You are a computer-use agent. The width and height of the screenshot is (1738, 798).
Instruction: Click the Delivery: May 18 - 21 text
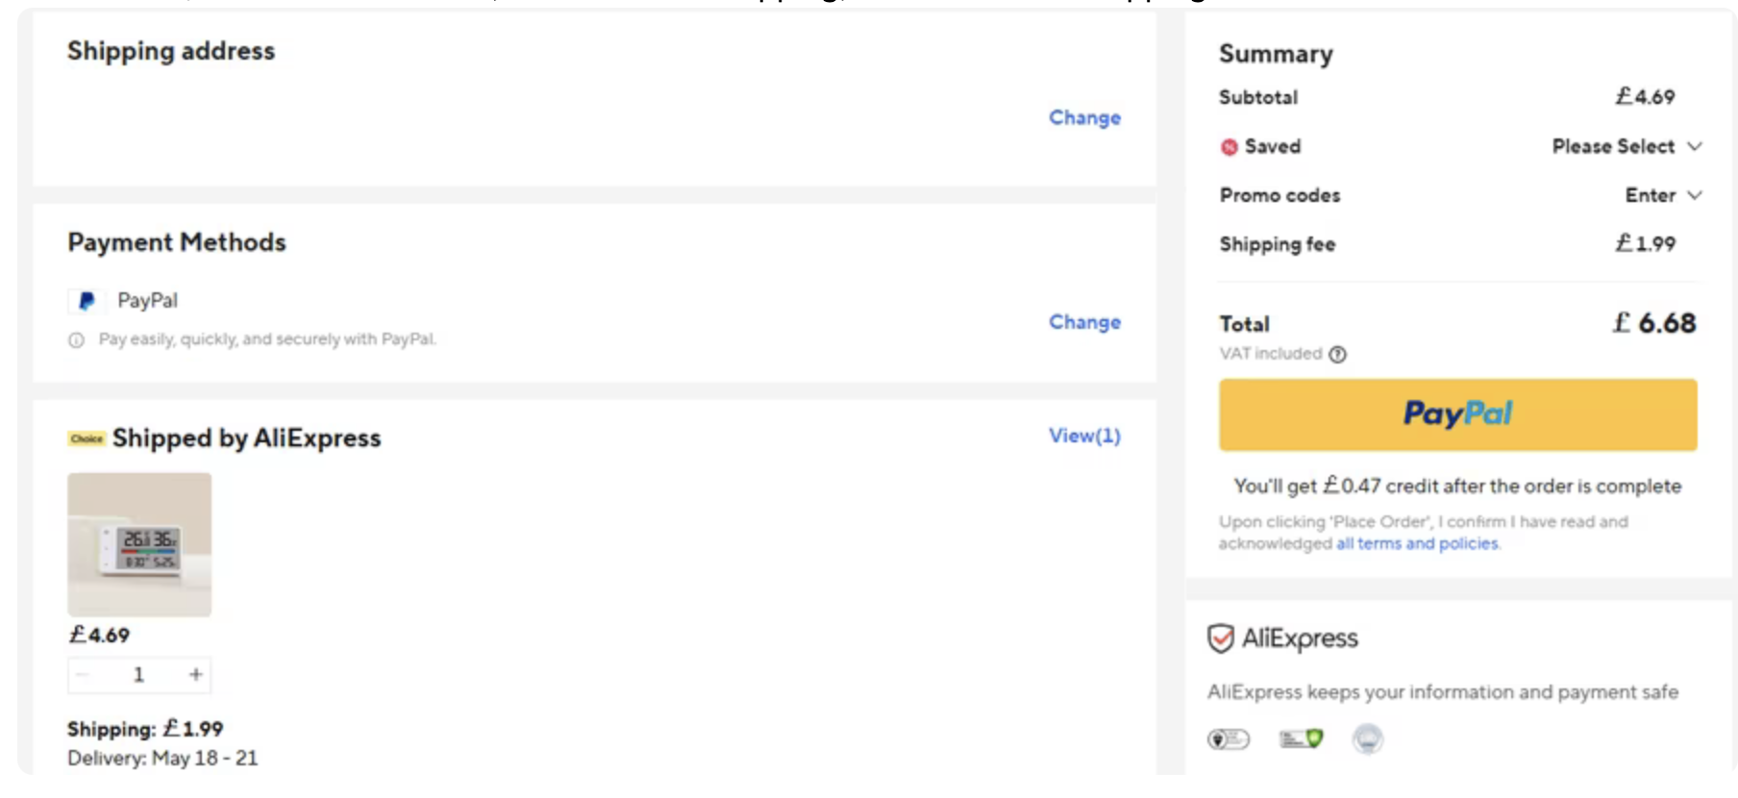(162, 759)
